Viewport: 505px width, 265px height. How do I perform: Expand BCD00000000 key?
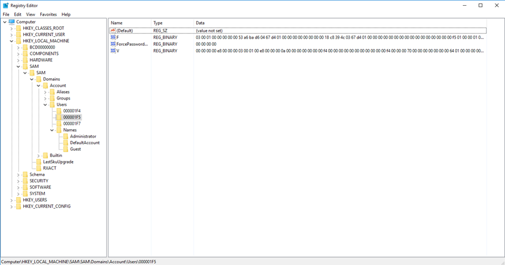pos(18,47)
